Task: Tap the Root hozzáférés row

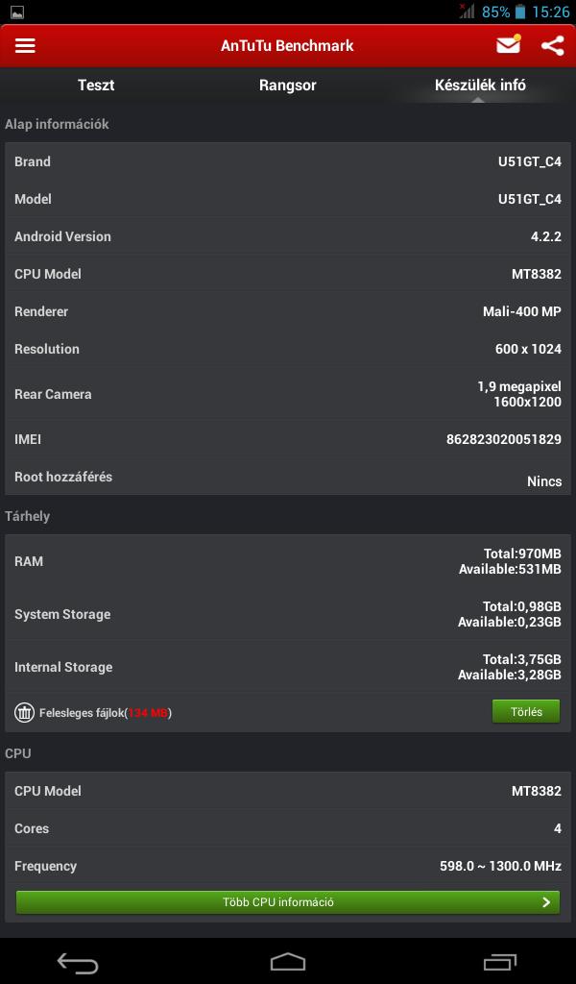Action: [288, 477]
